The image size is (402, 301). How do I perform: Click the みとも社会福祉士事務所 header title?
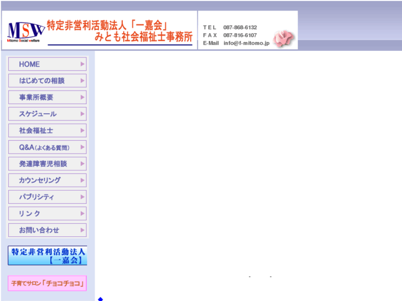(x=143, y=37)
